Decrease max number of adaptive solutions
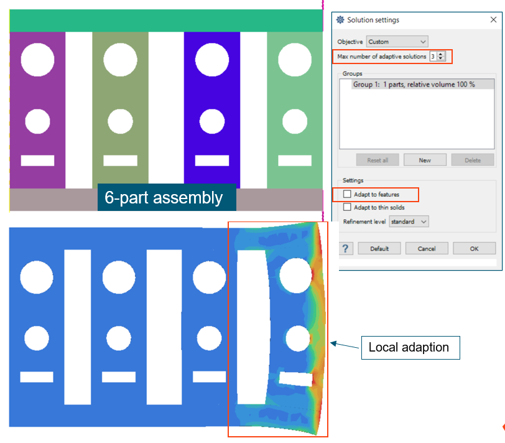This screenshot has width=505, height=443. [x=441, y=59]
